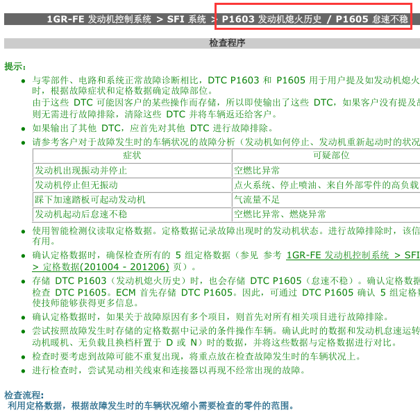Screen dimensions: 420x417
Task: Select the 症状 table column header
Action: pos(132,155)
